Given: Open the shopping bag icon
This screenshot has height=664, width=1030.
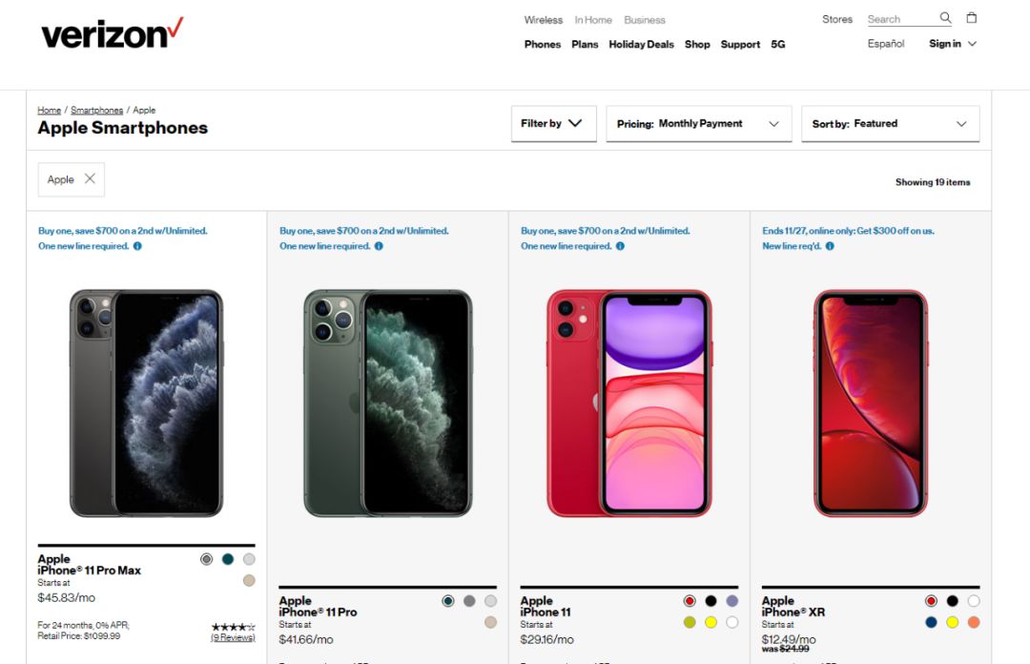Looking at the screenshot, I should (x=972, y=18).
